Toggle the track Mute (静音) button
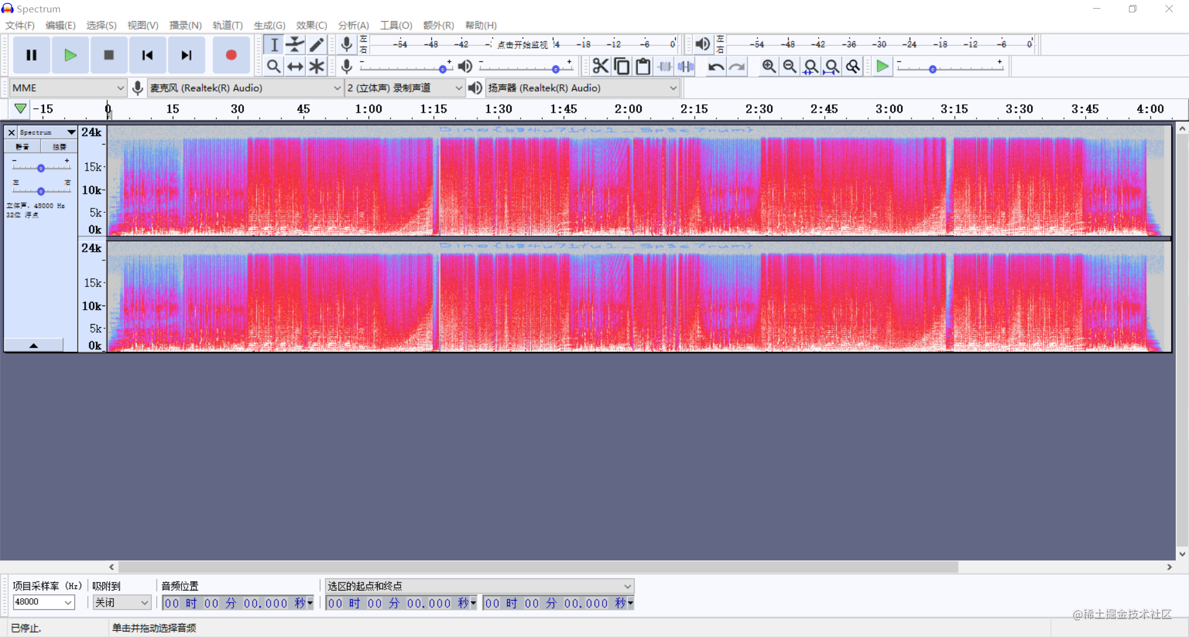 [22, 147]
